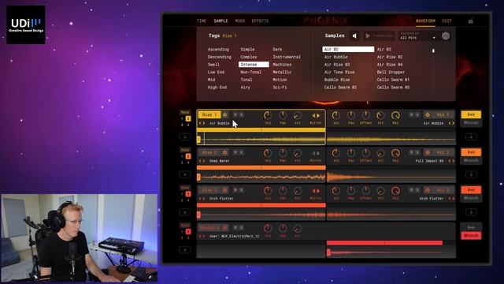Click the Rise 1 yellow waveform
The image size is (504, 284).
coord(261,140)
